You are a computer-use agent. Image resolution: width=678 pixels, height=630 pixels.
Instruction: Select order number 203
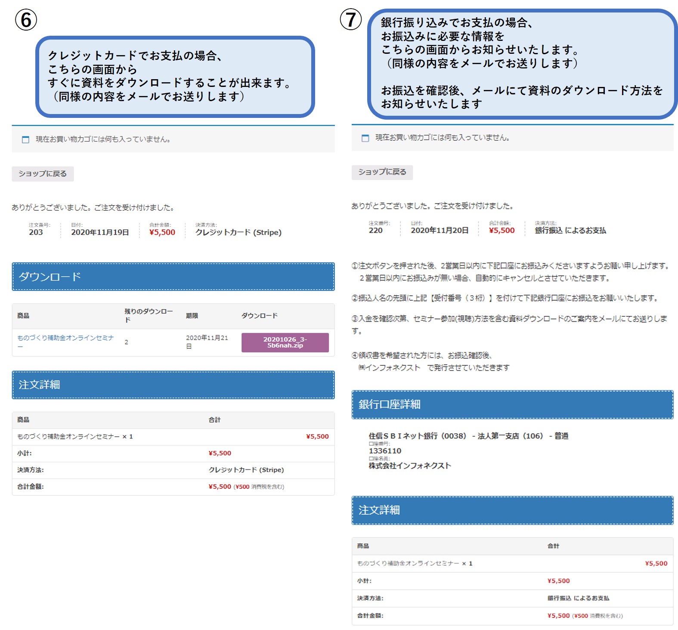pyautogui.click(x=36, y=232)
